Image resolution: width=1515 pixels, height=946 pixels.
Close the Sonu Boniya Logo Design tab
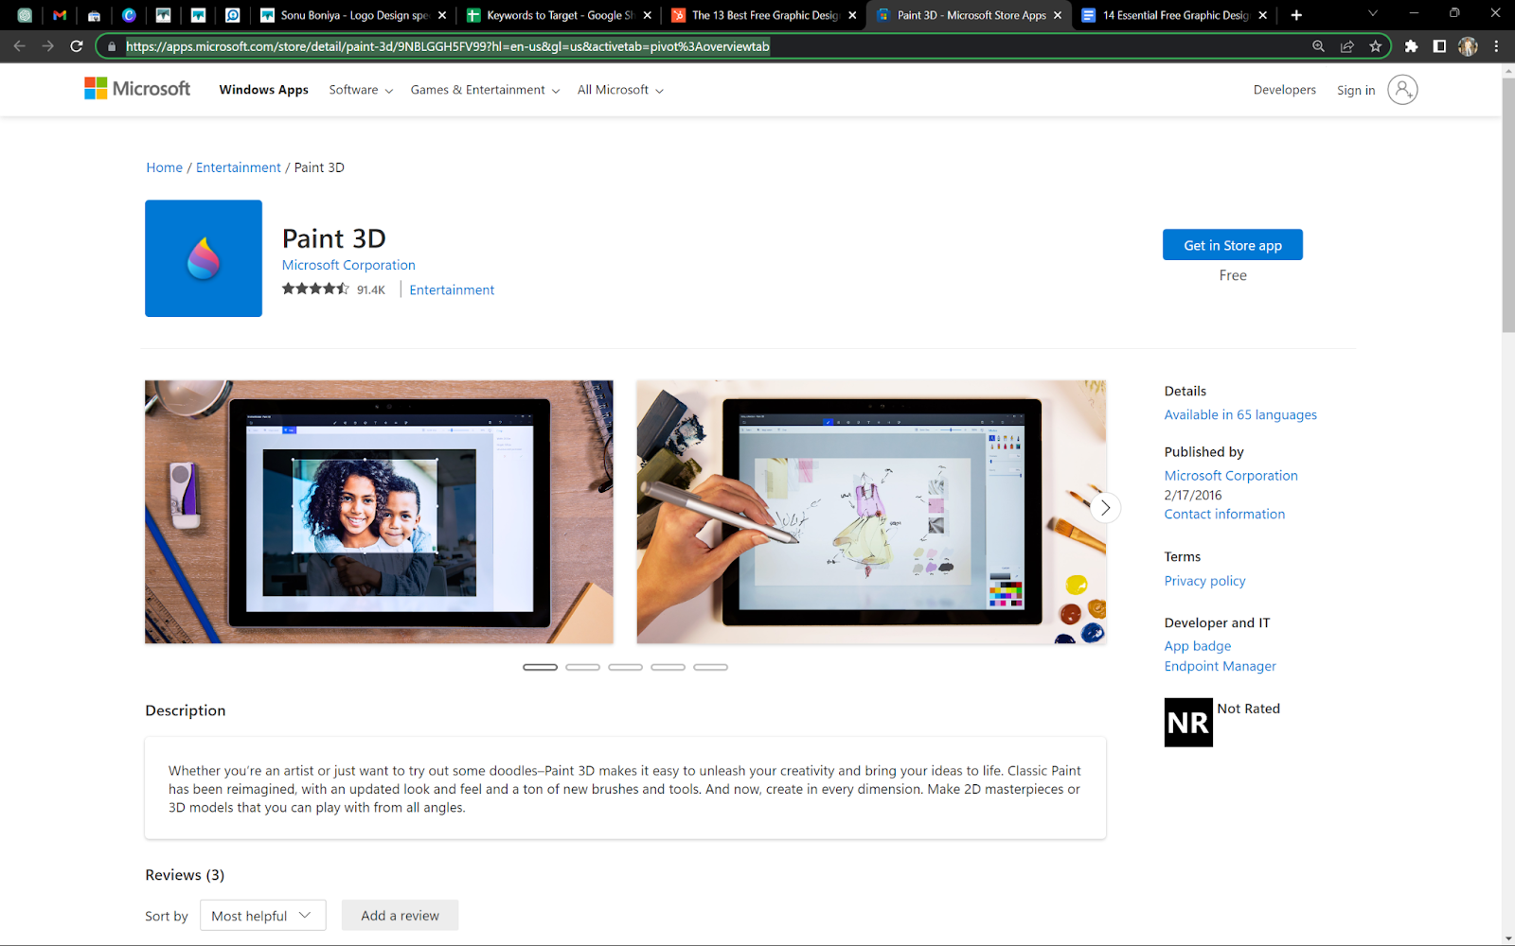click(442, 15)
